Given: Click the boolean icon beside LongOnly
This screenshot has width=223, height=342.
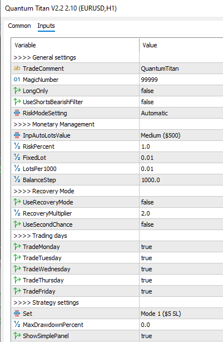Looking at the screenshot, I should pos(17,91).
